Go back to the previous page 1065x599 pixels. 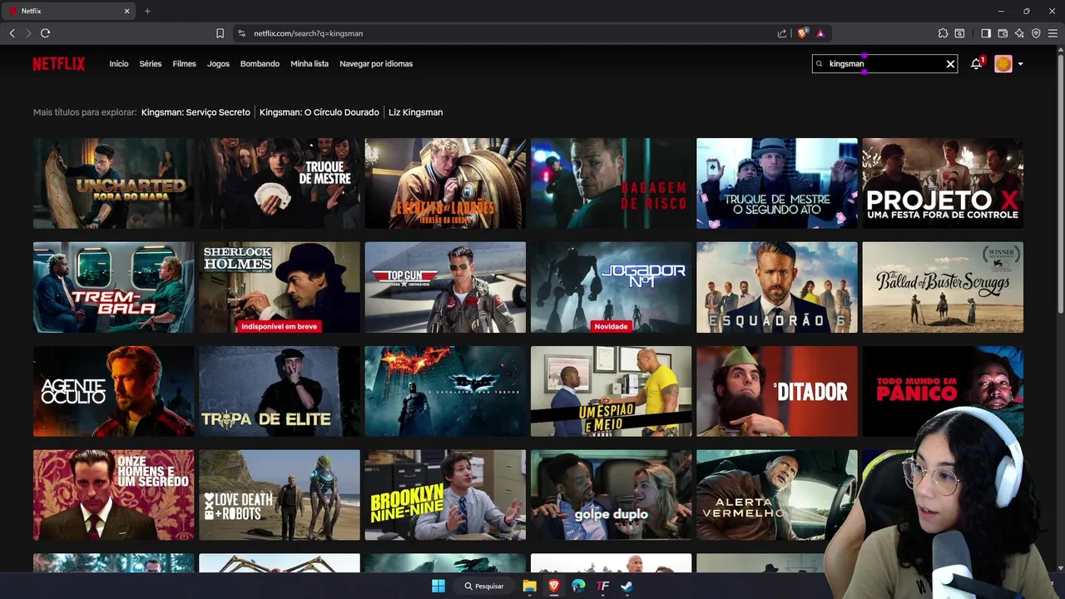[12, 33]
